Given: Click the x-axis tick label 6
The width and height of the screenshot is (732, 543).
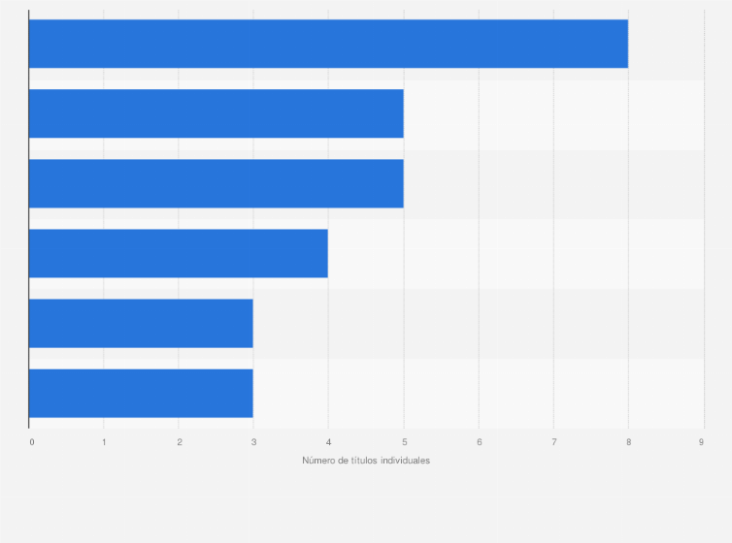Looking at the screenshot, I should click(x=479, y=442).
